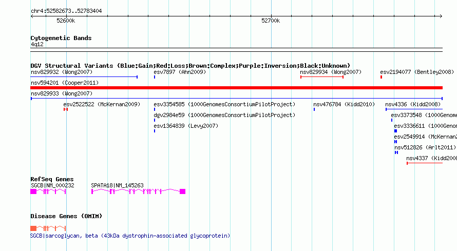The width and height of the screenshot is (457, 251).
Task: Click the thick red nsv594201 loss bar
Action: 236,88
